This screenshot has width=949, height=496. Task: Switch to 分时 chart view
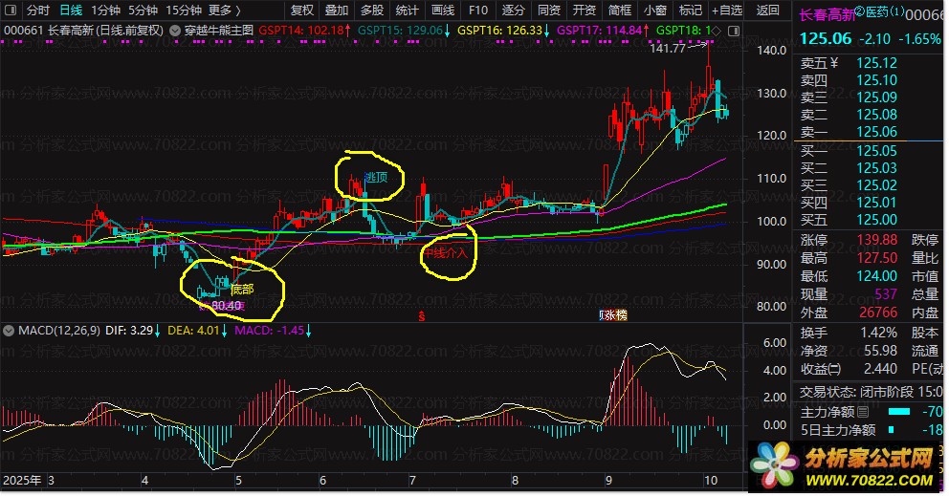pos(38,11)
